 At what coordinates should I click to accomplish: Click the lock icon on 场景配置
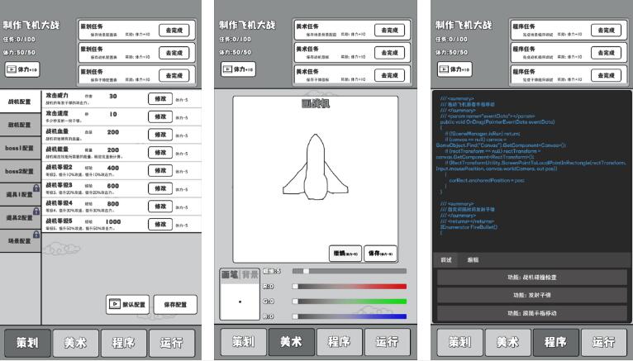click(x=36, y=235)
